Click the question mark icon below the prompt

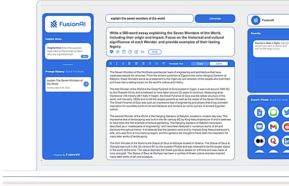coord(117,52)
